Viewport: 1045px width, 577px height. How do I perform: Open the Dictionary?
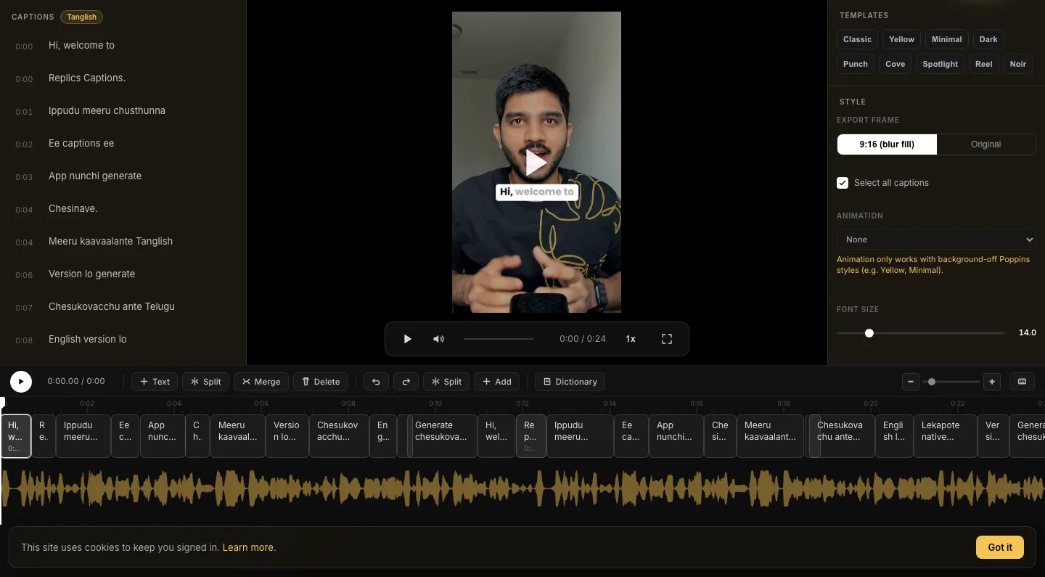[570, 382]
